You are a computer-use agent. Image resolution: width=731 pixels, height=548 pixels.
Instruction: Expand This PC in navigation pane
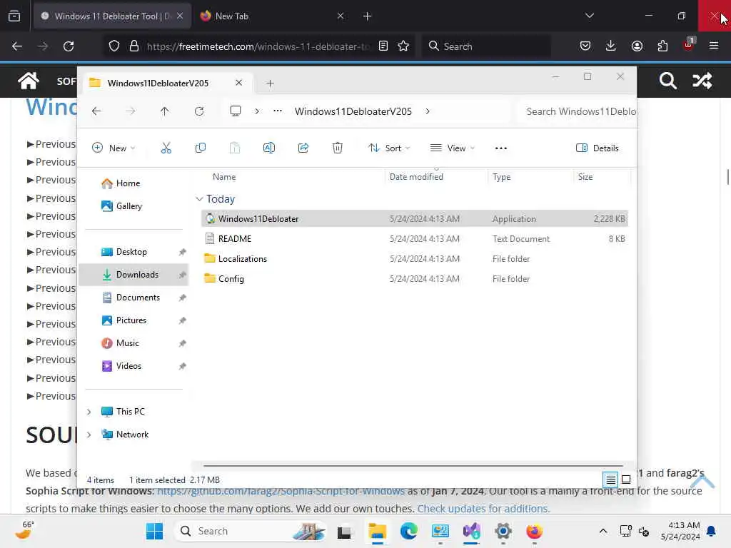tap(89, 412)
